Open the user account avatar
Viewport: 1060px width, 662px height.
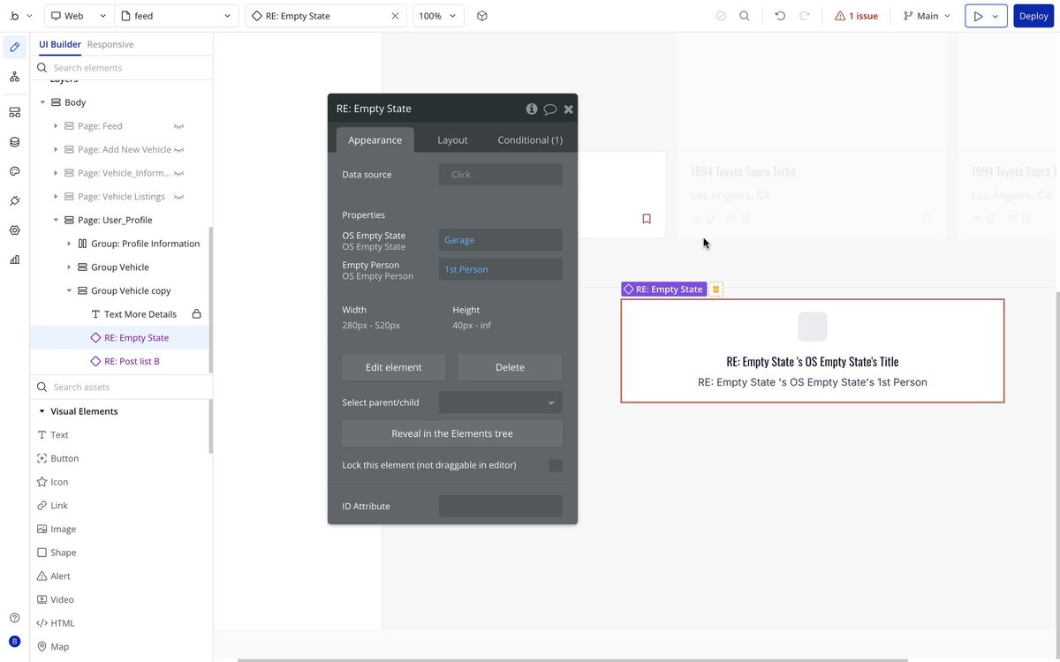pyautogui.click(x=14, y=642)
